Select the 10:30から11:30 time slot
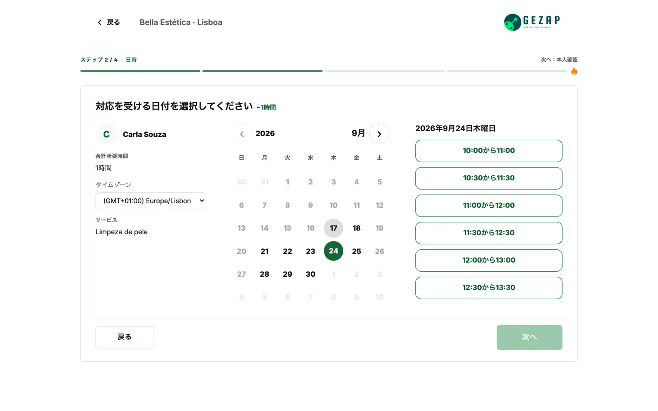658x411 pixels. [x=489, y=178]
